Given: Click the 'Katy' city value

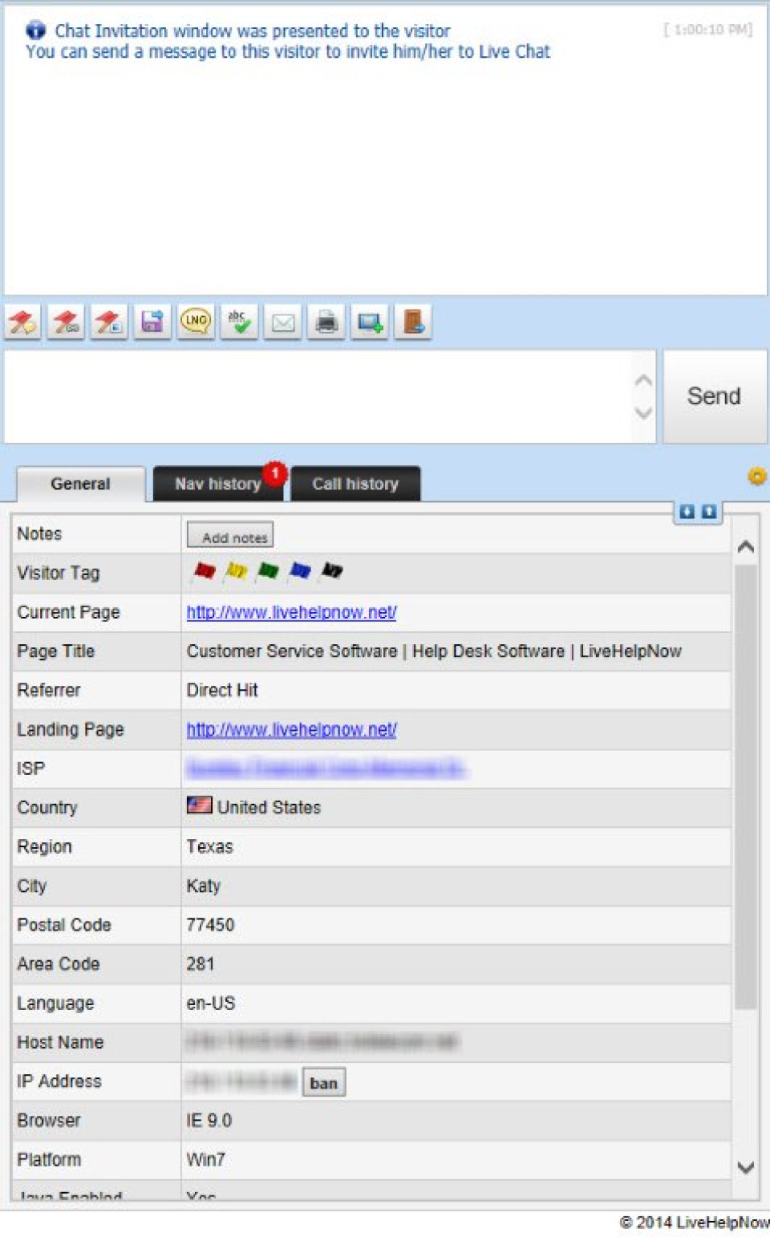Looking at the screenshot, I should [x=203, y=886].
